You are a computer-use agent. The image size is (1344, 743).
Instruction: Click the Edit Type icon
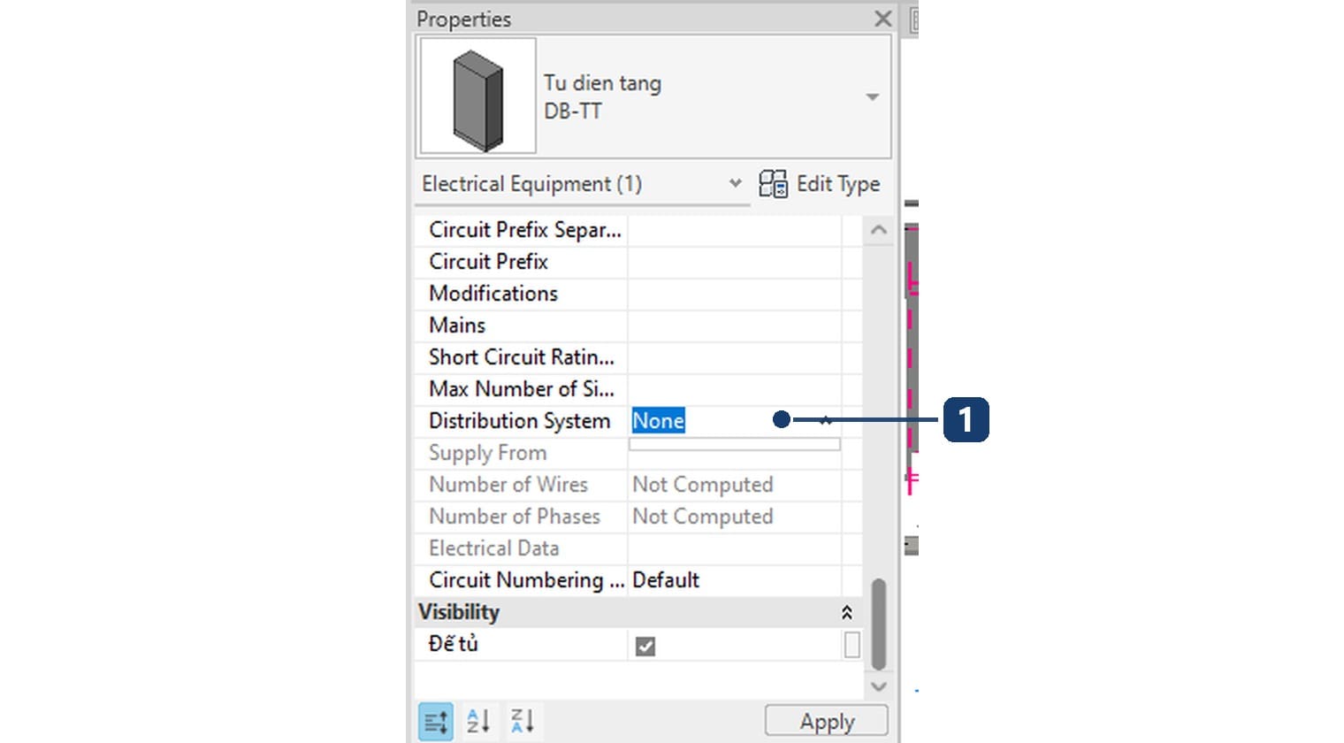[x=773, y=184]
